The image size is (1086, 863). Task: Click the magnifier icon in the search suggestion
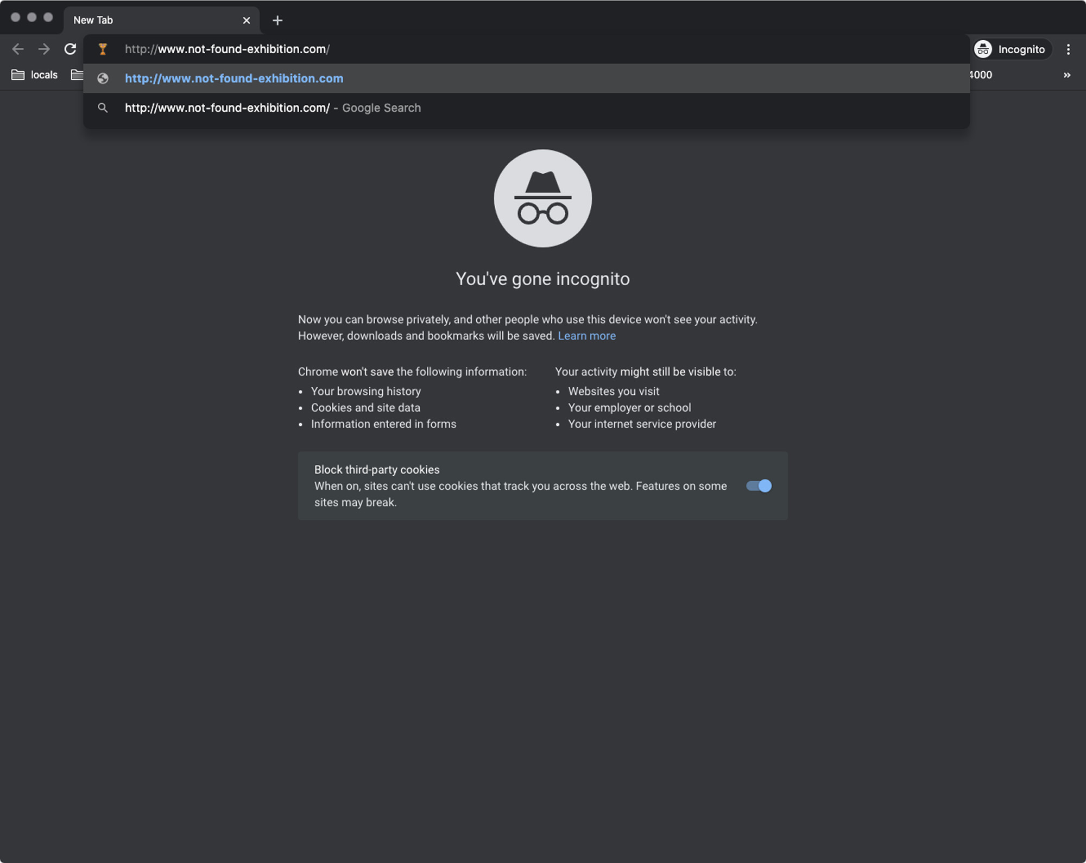(x=103, y=108)
